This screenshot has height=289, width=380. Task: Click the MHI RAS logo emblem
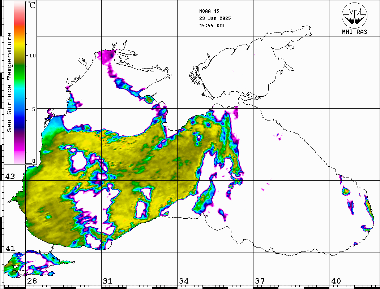tap(354, 15)
